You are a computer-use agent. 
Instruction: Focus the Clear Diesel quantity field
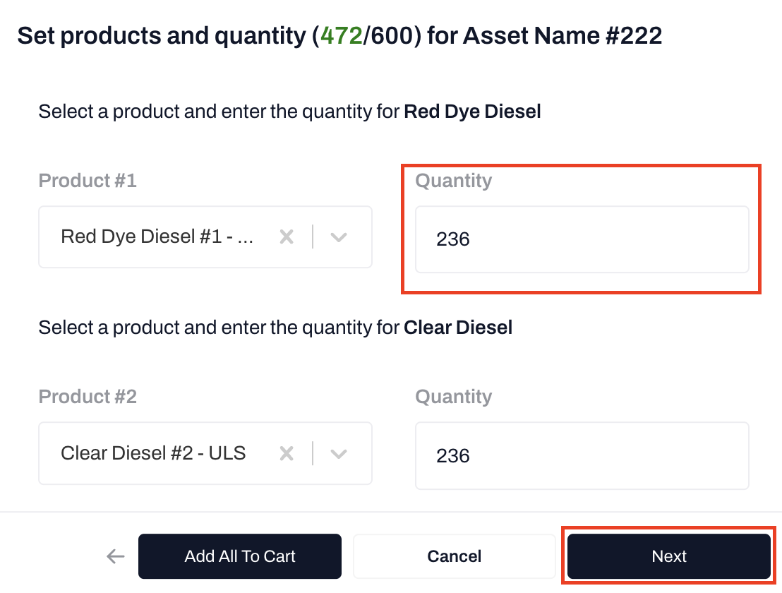click(582, 456)
